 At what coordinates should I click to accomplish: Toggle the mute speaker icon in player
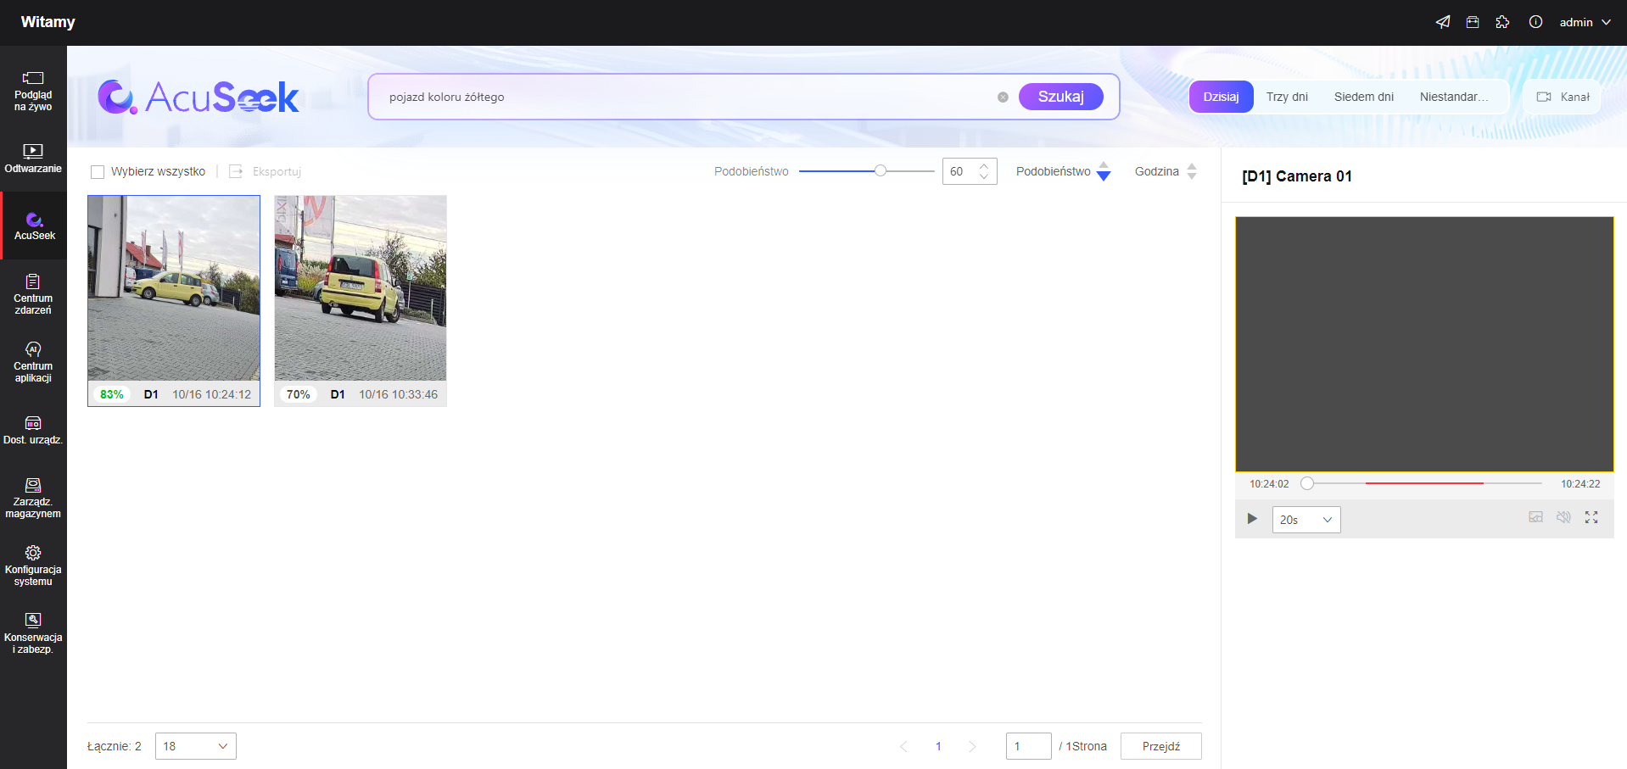click(x=1563, y=517)
